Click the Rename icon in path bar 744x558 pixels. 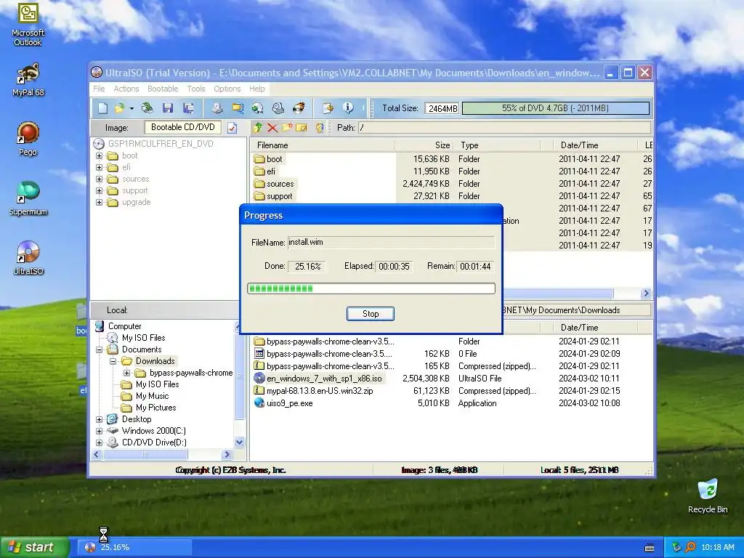point(302,127)
